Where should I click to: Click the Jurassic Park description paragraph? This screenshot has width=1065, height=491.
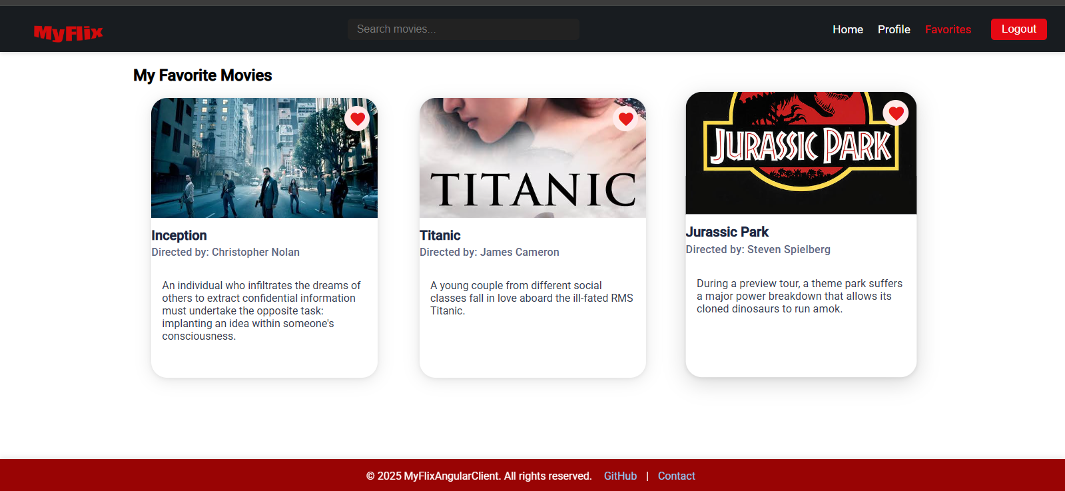pyautogui.click(x=801, y=296)
